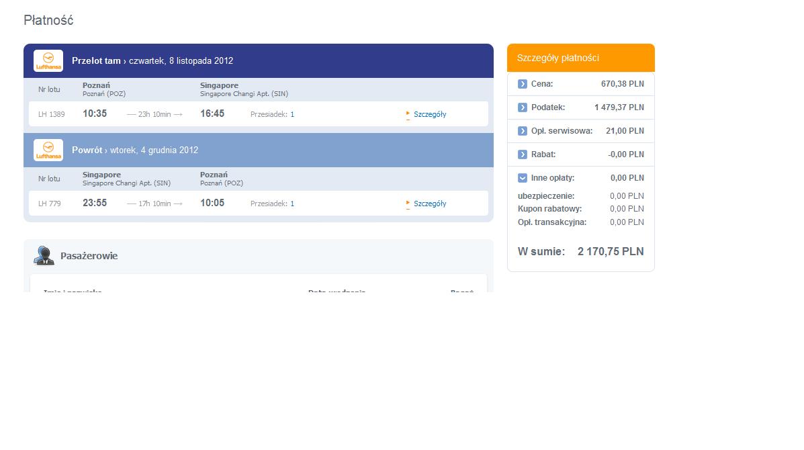The image size is (804, 450).
Task: Select the Powrót header bar
Action: (x=259, y=150)
